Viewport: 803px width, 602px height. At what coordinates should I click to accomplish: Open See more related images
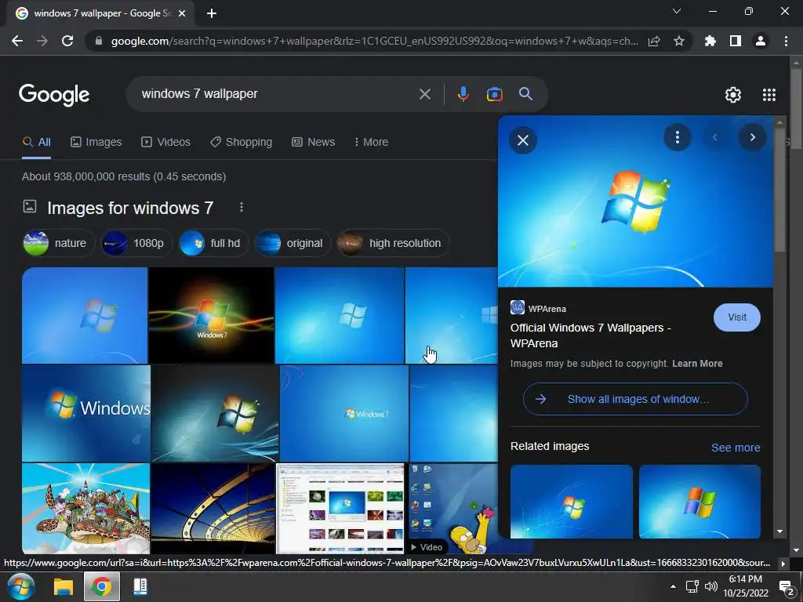tap(736, 448)
